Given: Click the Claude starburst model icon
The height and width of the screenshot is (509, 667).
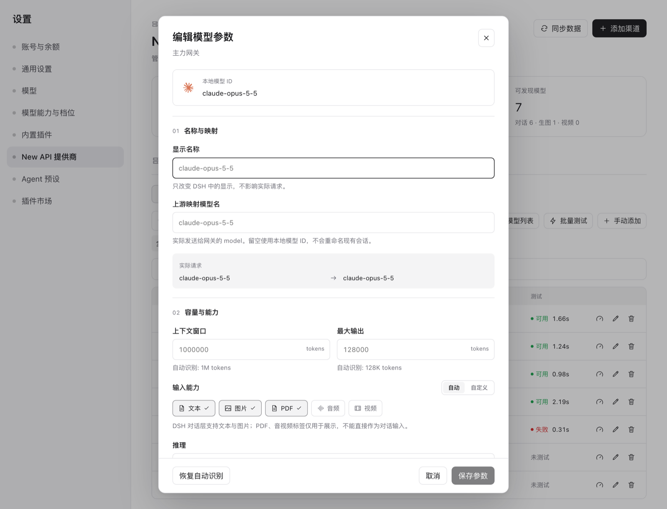Looking at the screenshot, I should (188, 88).
